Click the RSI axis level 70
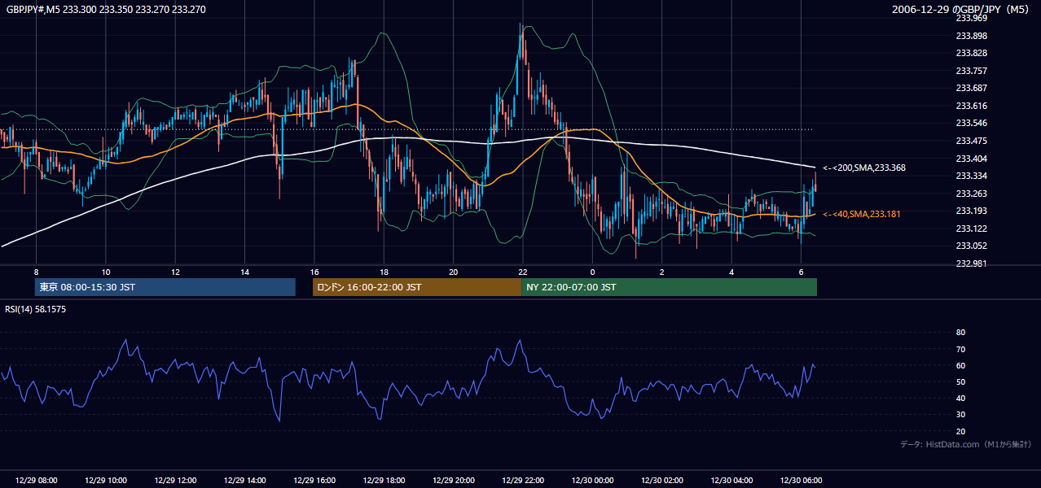The width and height of the screenshot is (1041, 488). (x=960, y=349)
